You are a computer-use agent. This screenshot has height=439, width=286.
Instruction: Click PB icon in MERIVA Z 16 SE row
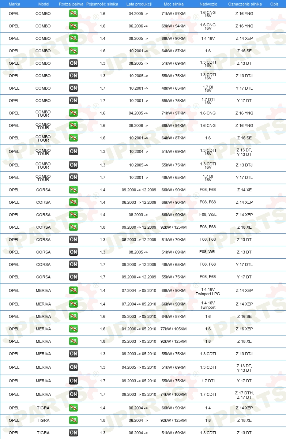point(73,316)
